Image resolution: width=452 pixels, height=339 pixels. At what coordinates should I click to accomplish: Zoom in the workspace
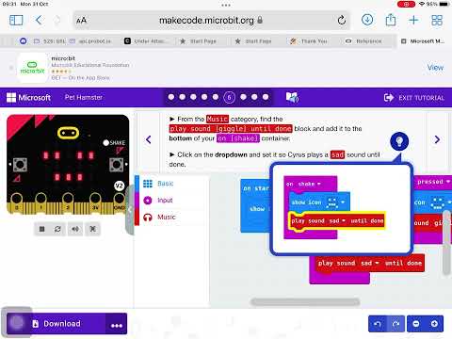[x=434, y=324]
